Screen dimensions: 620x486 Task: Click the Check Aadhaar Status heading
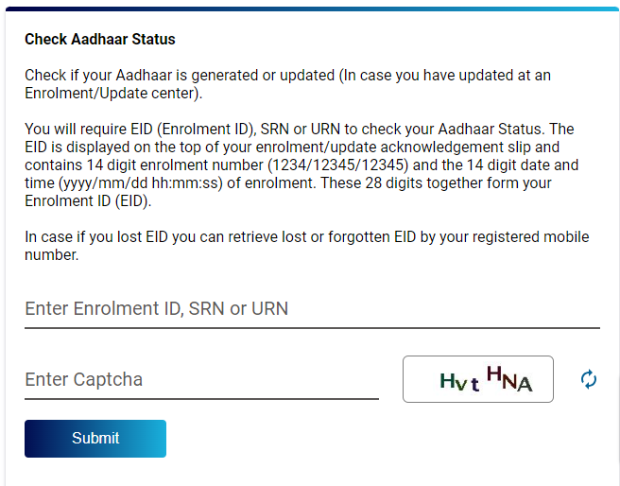click(100, 40)
